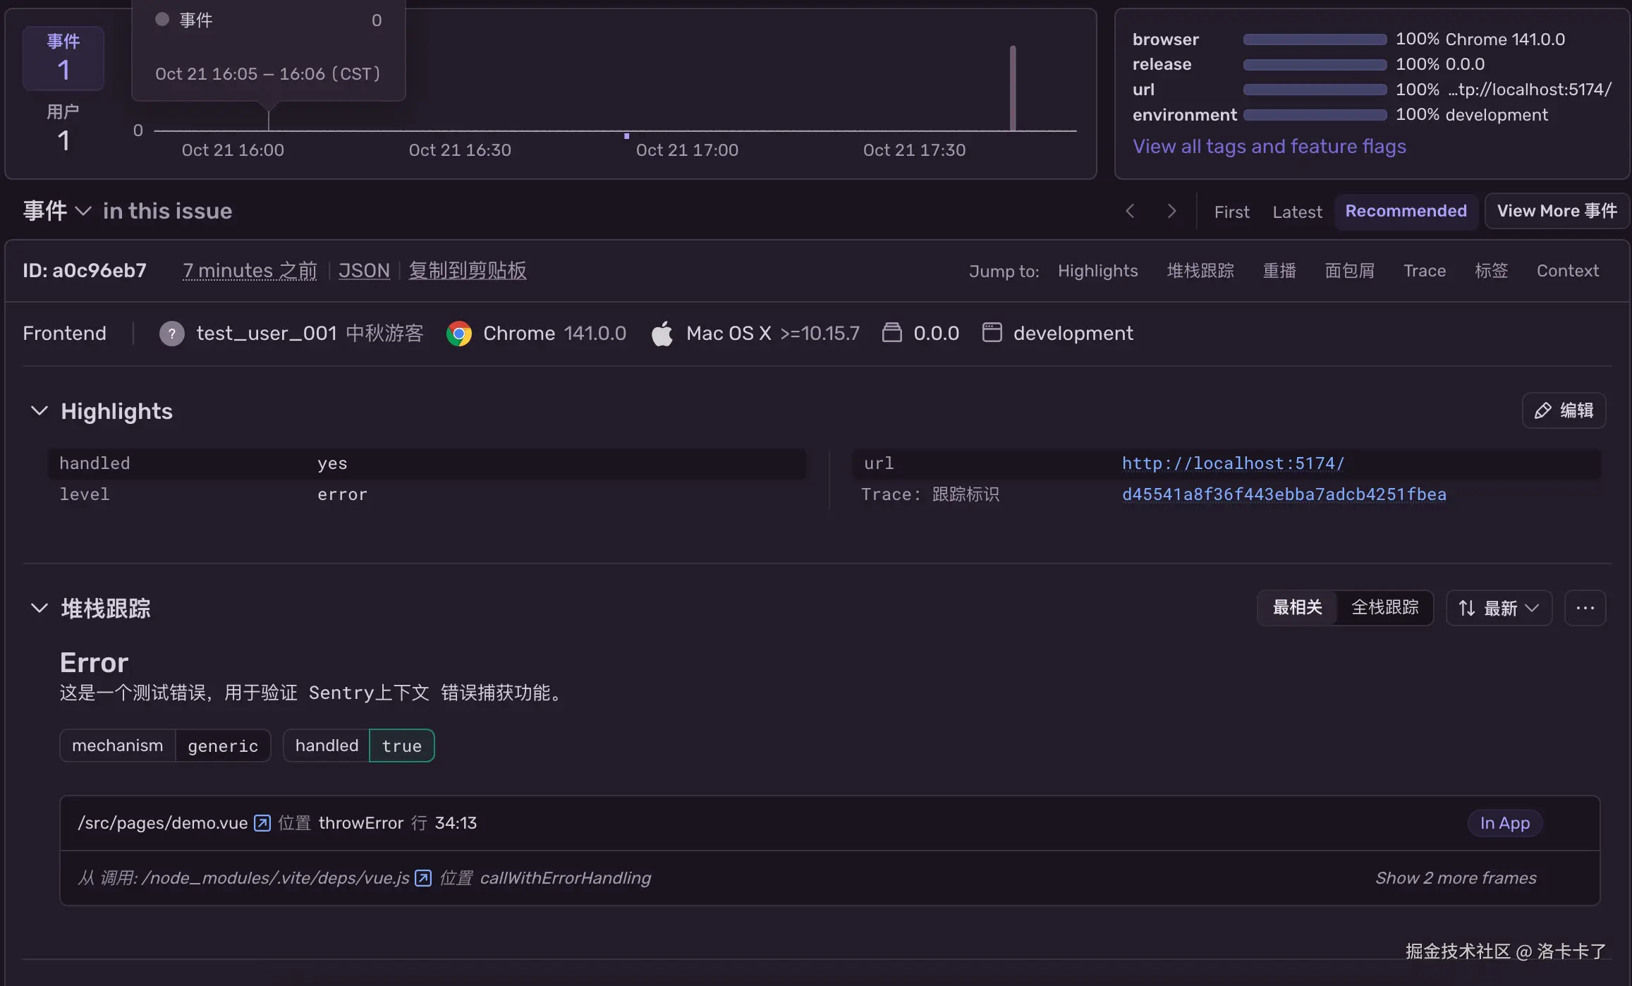Go to previous event arrow

[1130, 211]
